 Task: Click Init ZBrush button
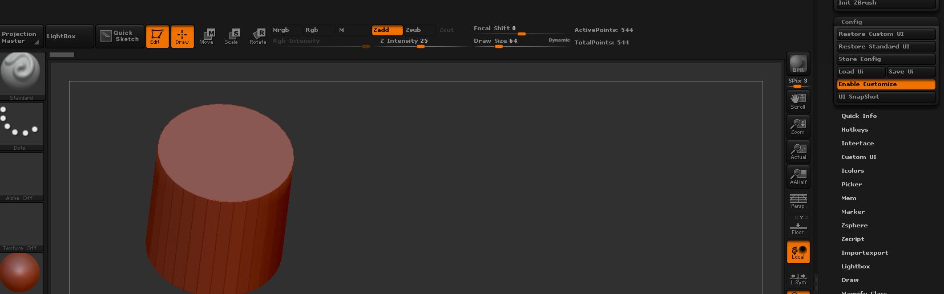pyautogui.click(x=886, y=3)
